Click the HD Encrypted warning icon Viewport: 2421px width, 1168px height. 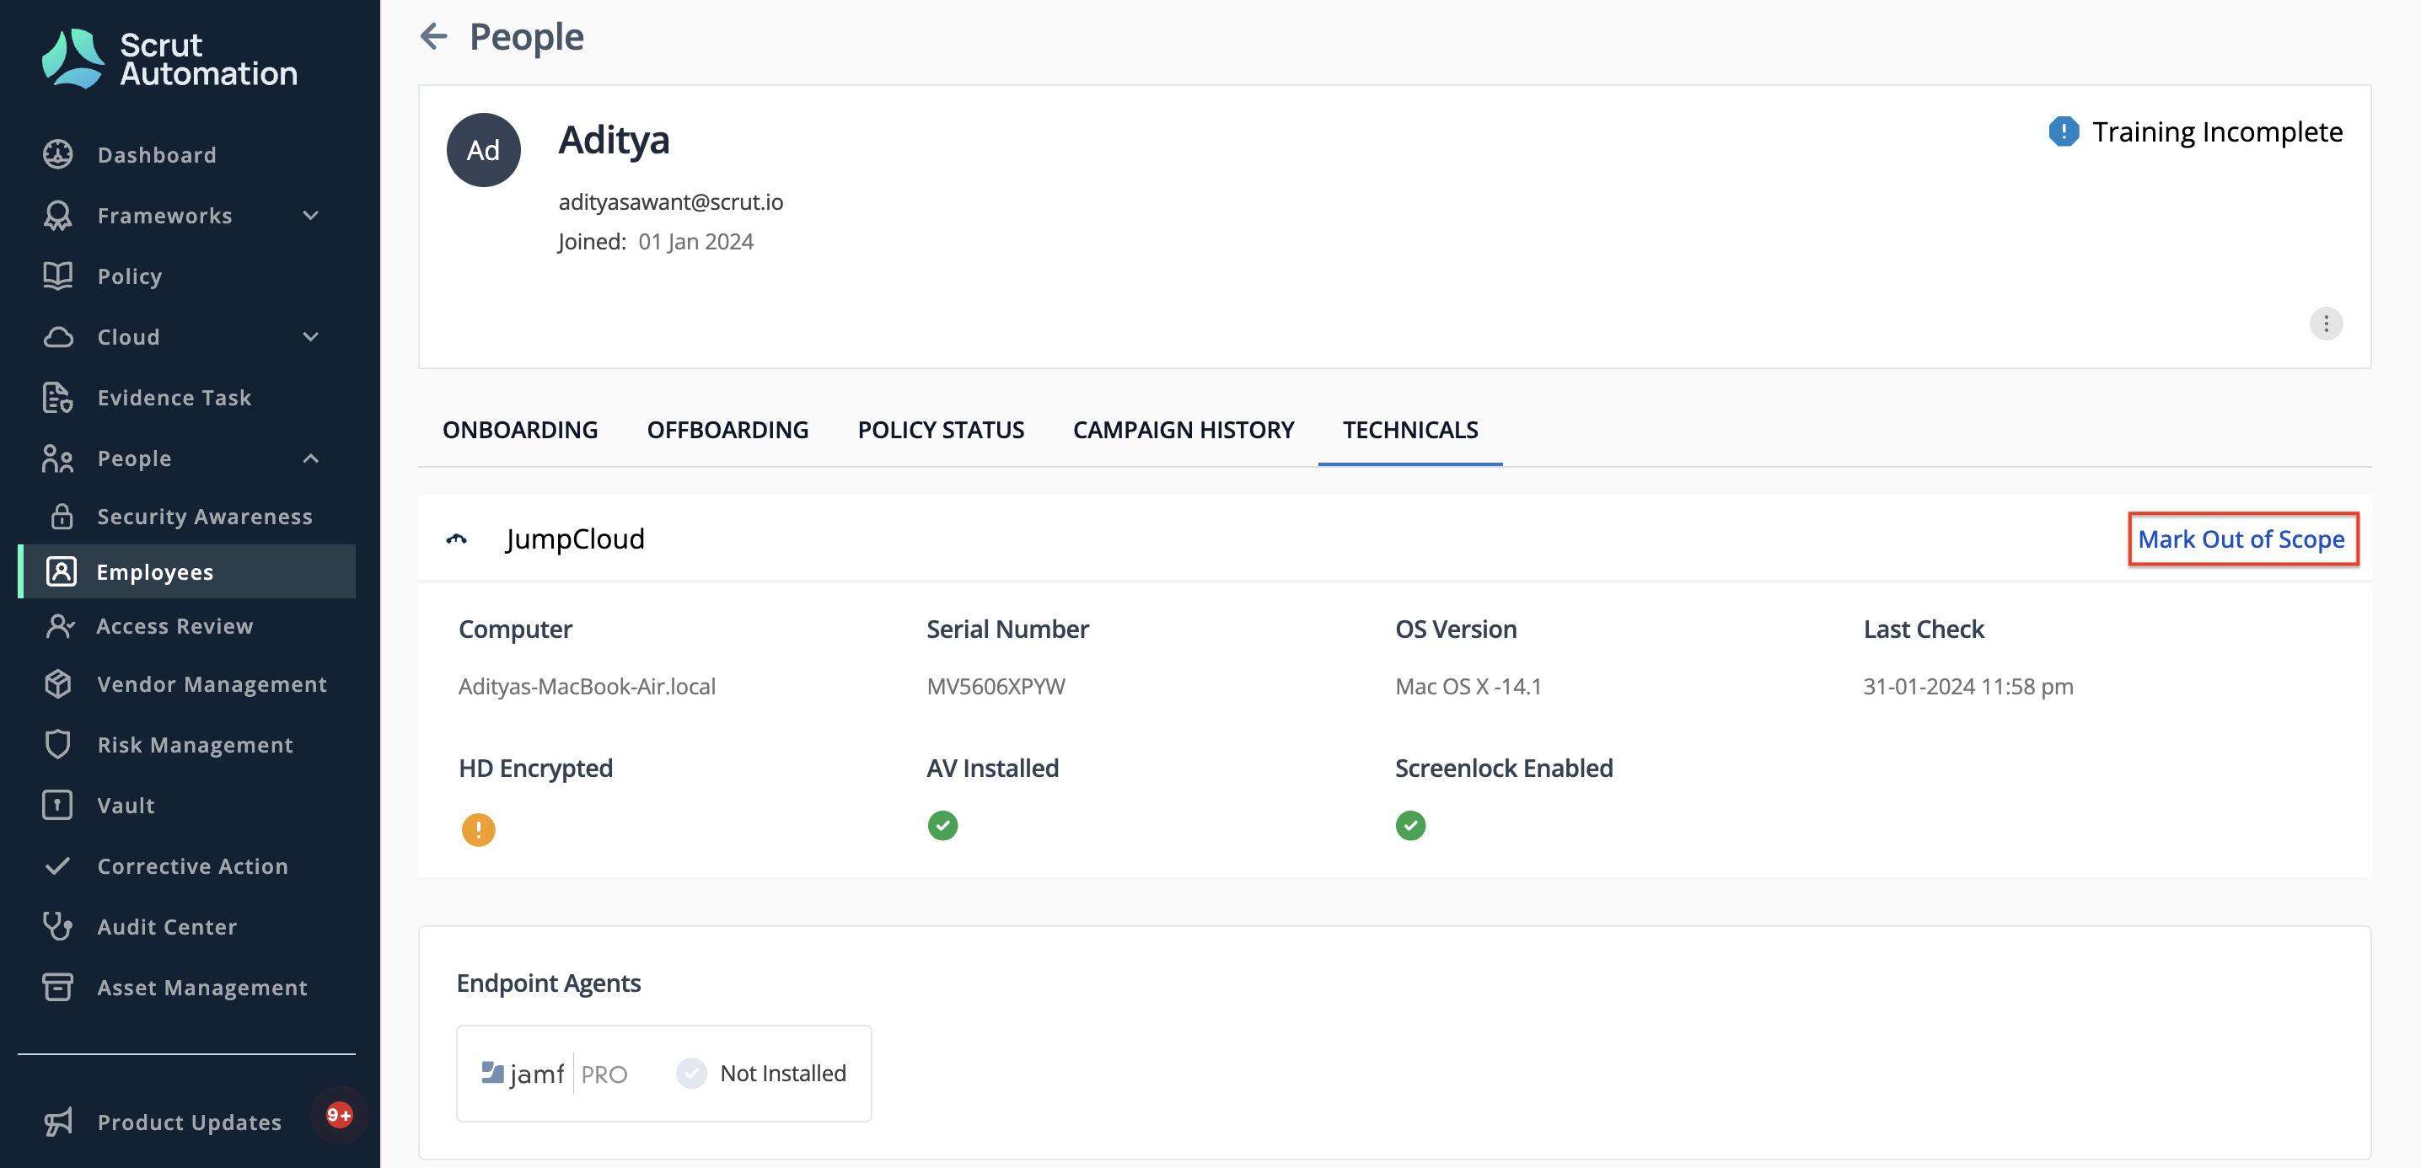(x=478, y=830)
